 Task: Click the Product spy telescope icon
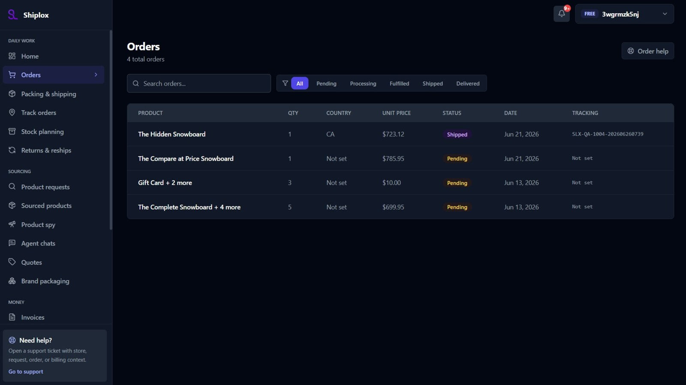pos(12,224)
